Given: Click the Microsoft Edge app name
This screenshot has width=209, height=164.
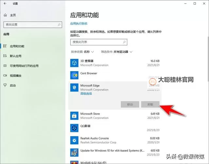Looking at the screenshot, I should [x=90, y=85].
